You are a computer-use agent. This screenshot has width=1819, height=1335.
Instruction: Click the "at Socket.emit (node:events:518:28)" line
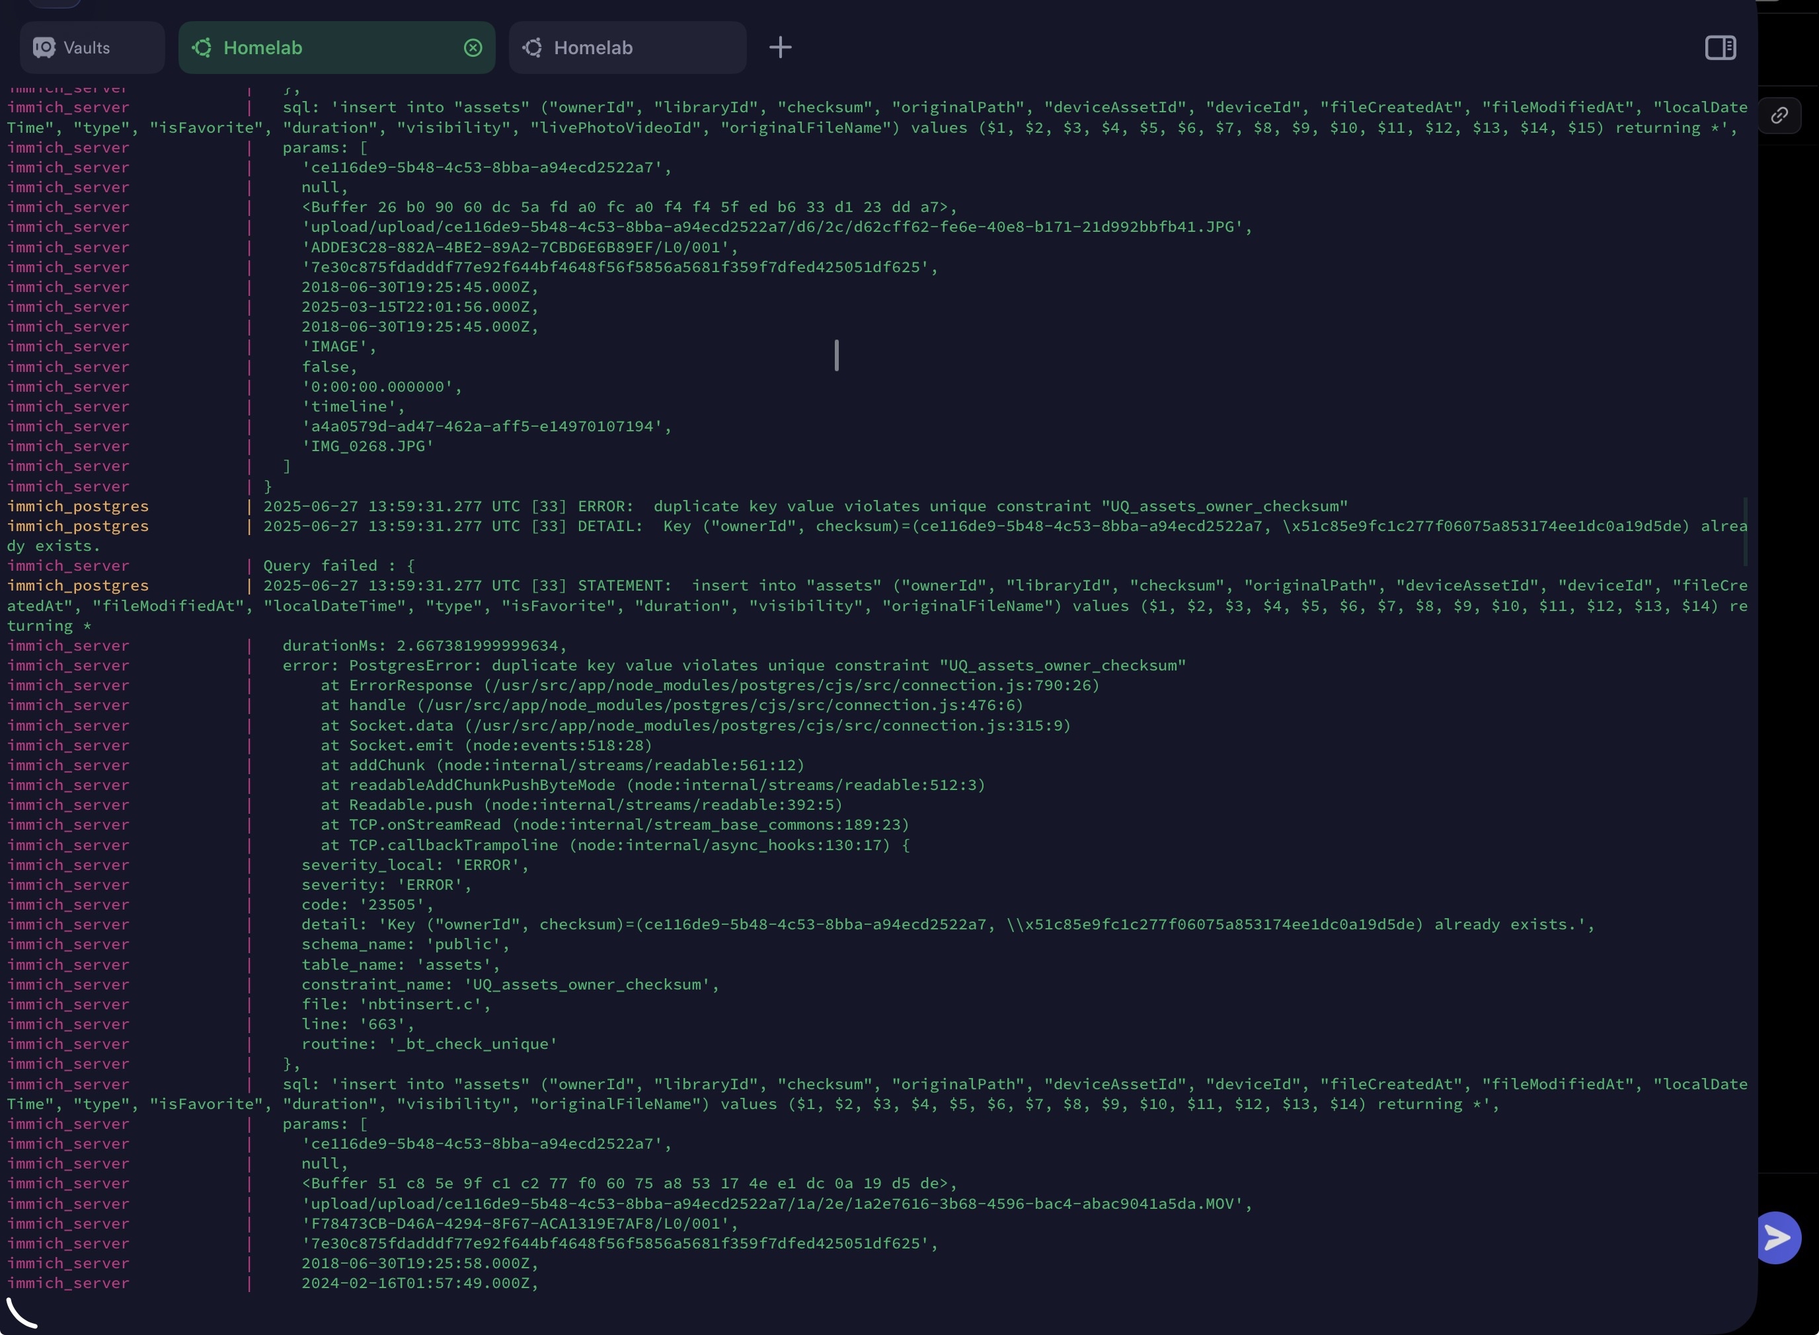click(486, 745)
